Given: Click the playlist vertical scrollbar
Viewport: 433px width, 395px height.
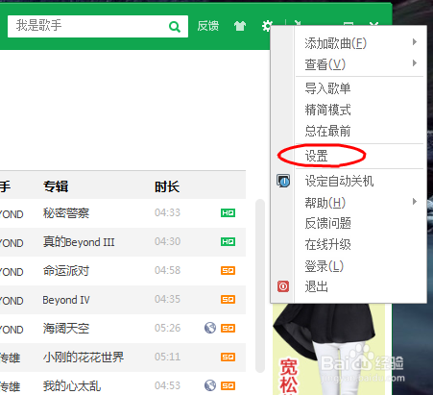Looking at the screenshot, I should click(260, 285).
